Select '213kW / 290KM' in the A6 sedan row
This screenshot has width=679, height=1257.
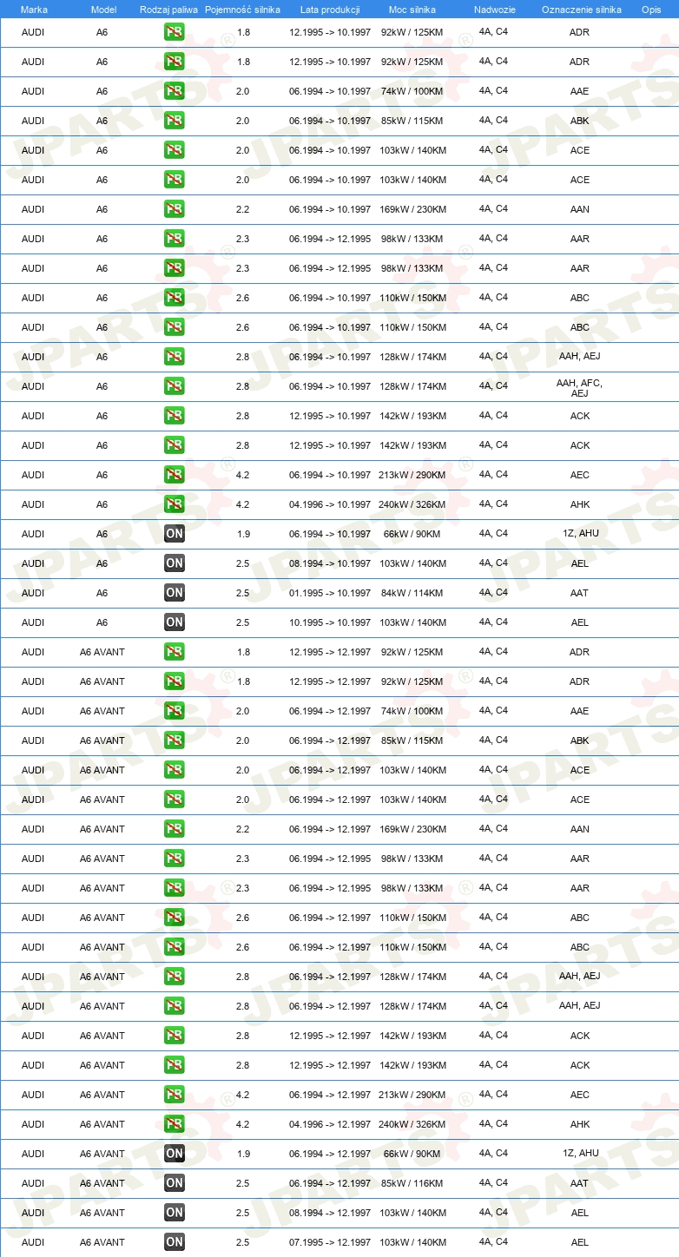coord(412,475)
